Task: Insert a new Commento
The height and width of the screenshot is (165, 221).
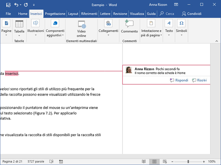Action: point(129,26)
